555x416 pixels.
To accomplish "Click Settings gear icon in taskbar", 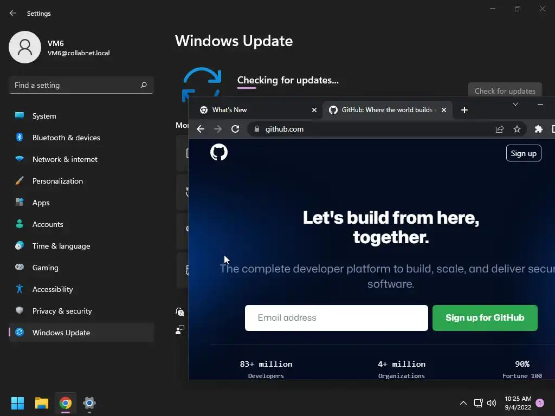I will click(x=89, y=403).
